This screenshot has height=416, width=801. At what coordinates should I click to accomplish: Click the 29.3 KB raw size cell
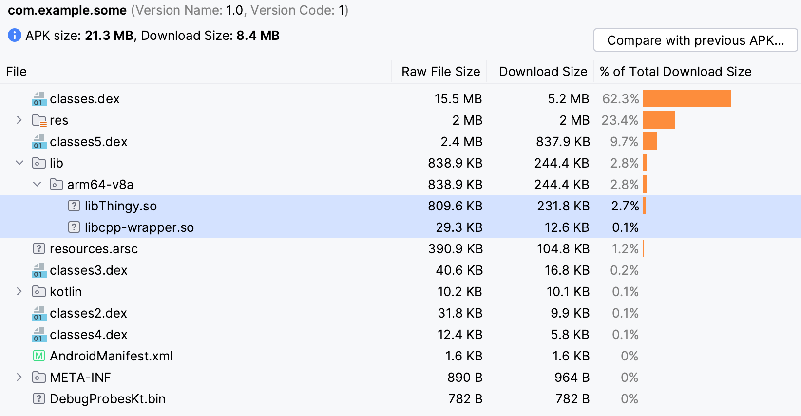[459, 227]
